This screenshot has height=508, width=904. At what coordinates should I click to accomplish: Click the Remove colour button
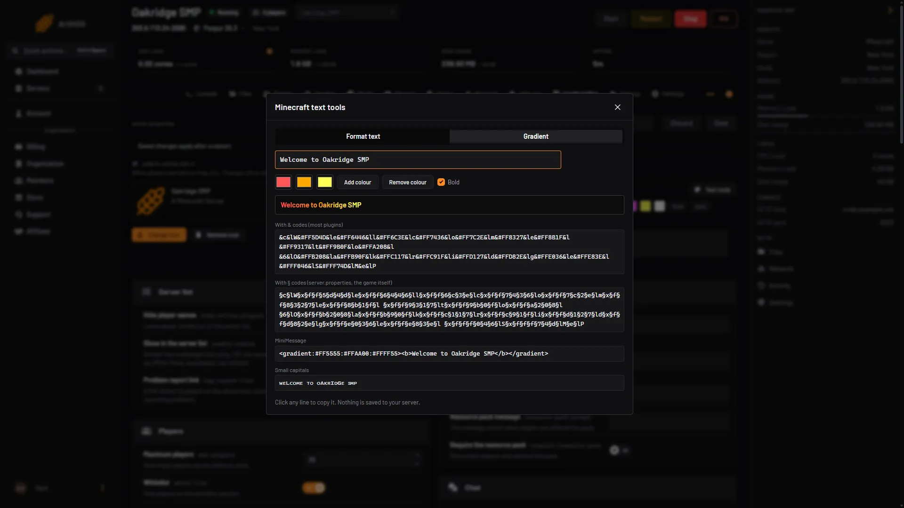pos(407,183)
